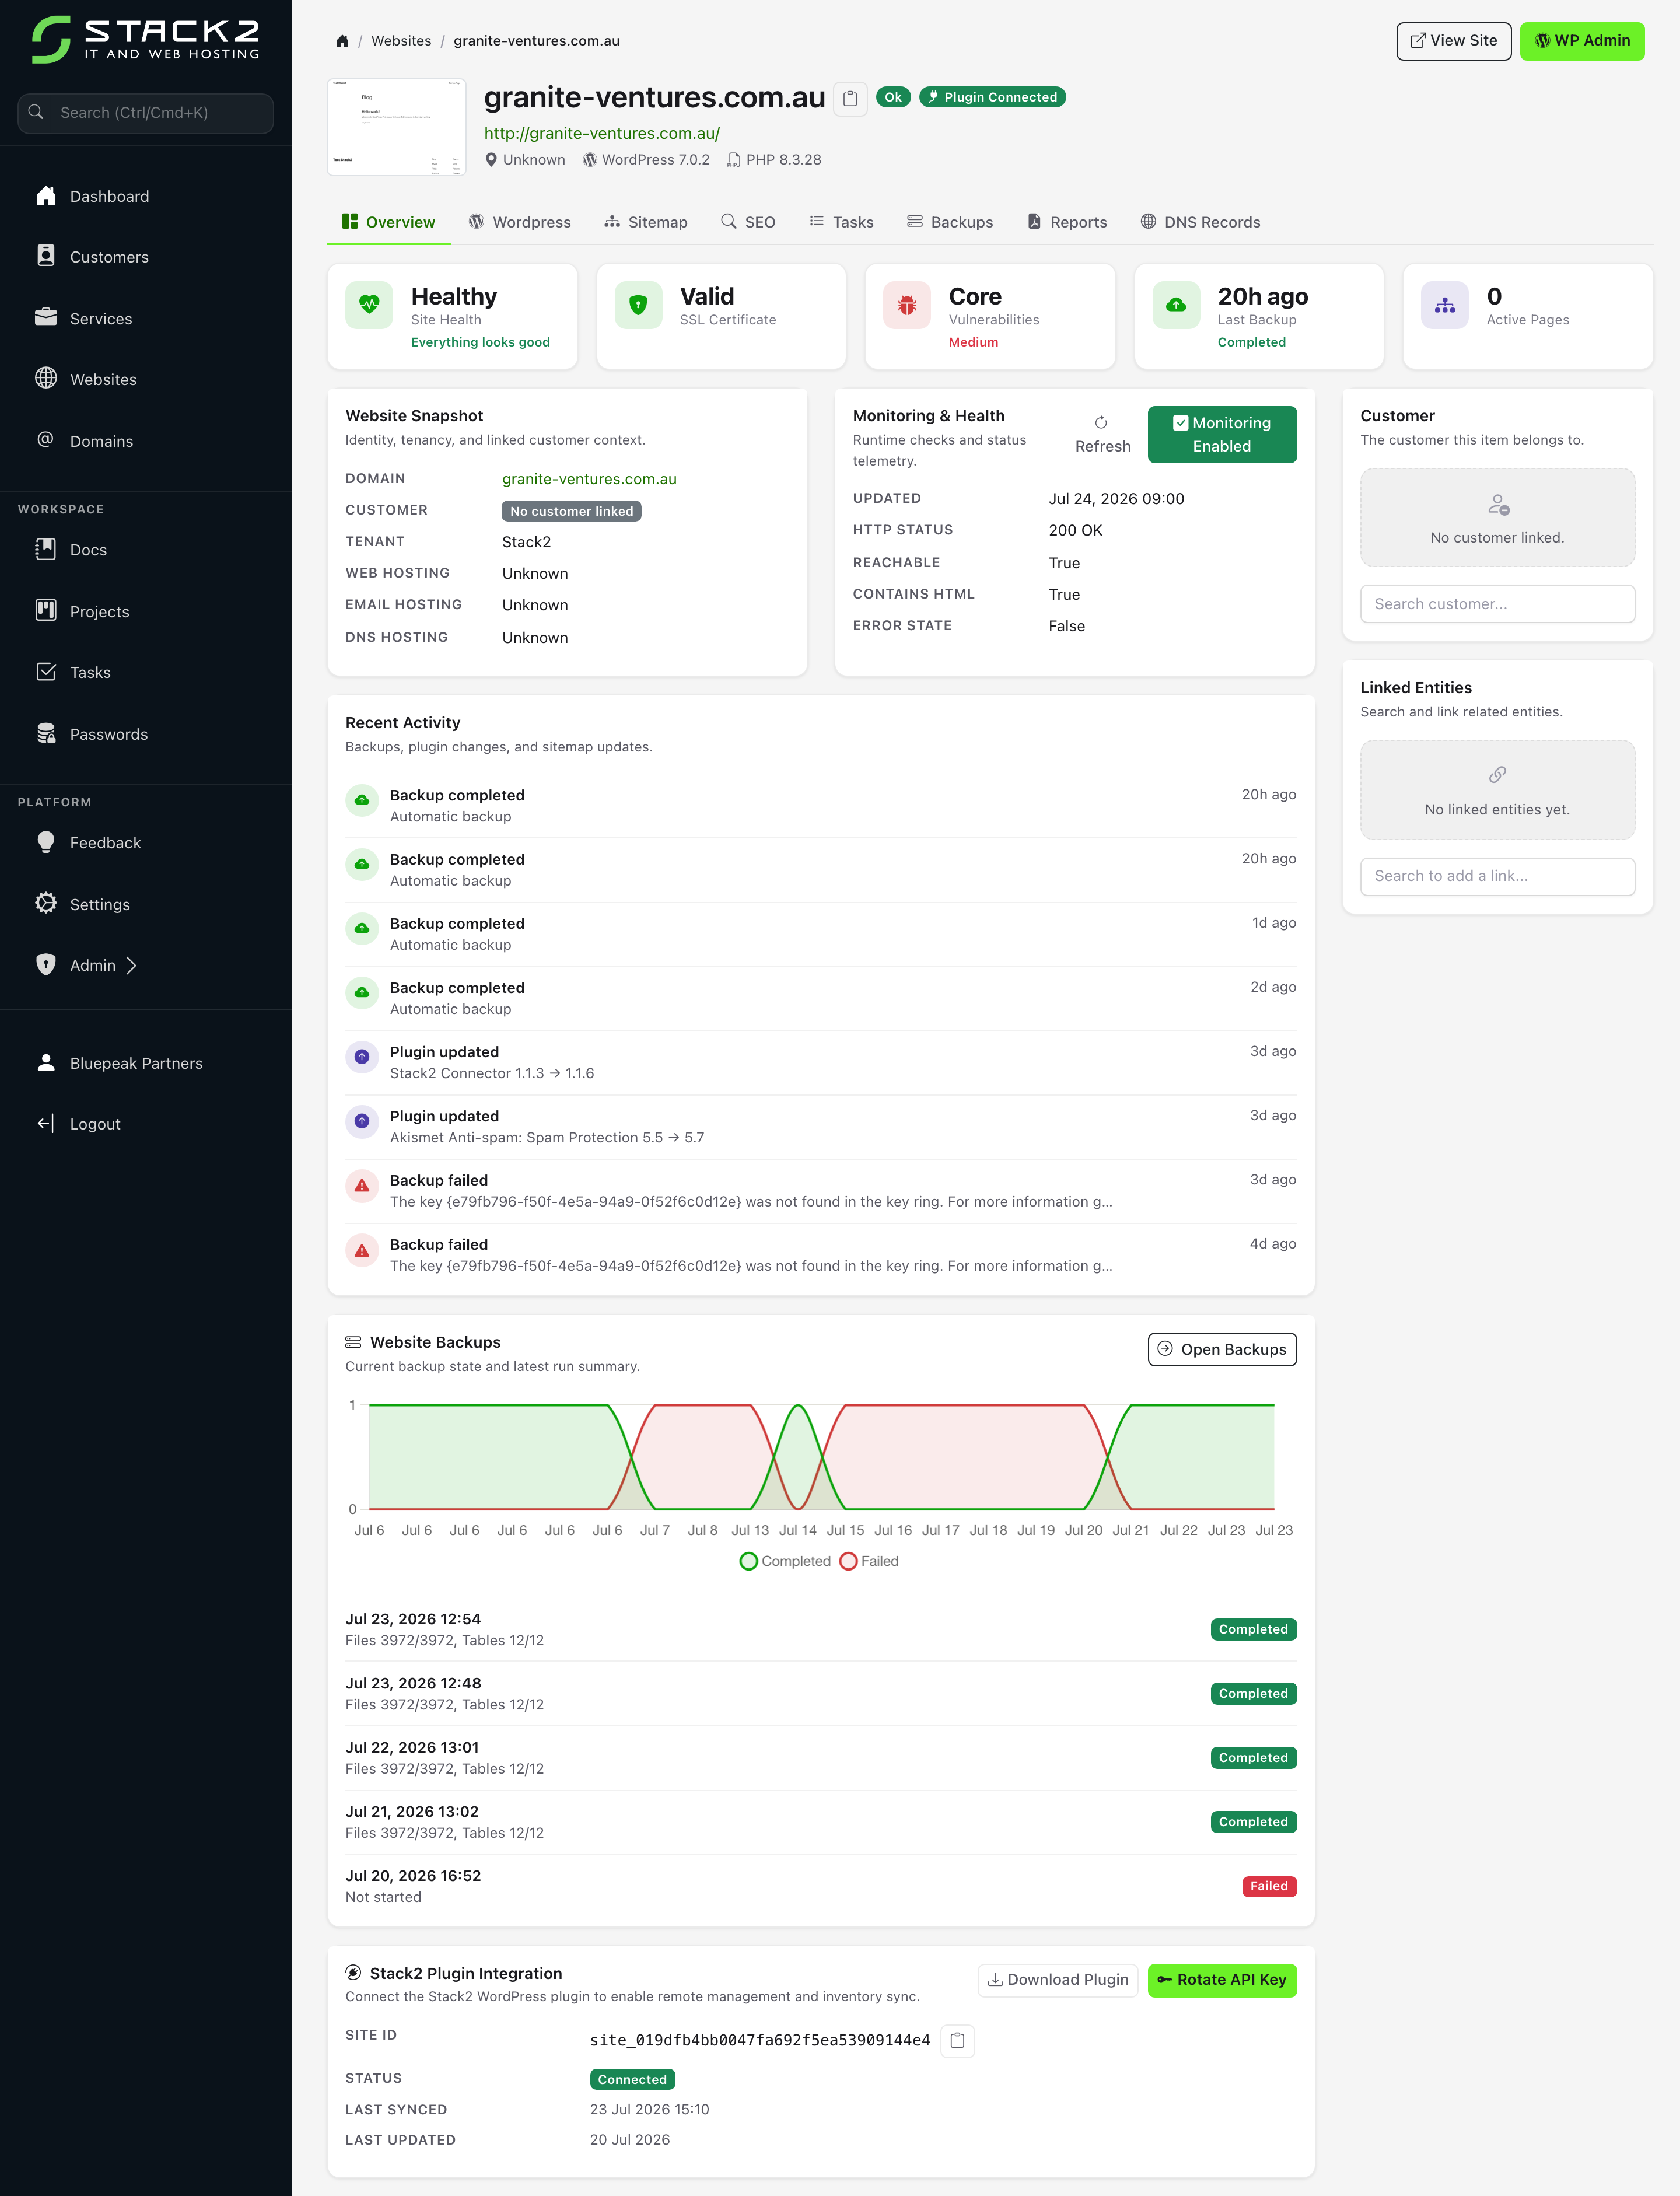Click the Search customer input field
This screenshot has width=1680, height=2196.
pos(1497,604)
